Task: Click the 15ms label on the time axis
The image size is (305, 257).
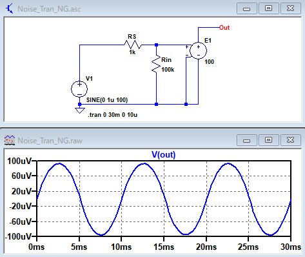Action: coord(164,247)
